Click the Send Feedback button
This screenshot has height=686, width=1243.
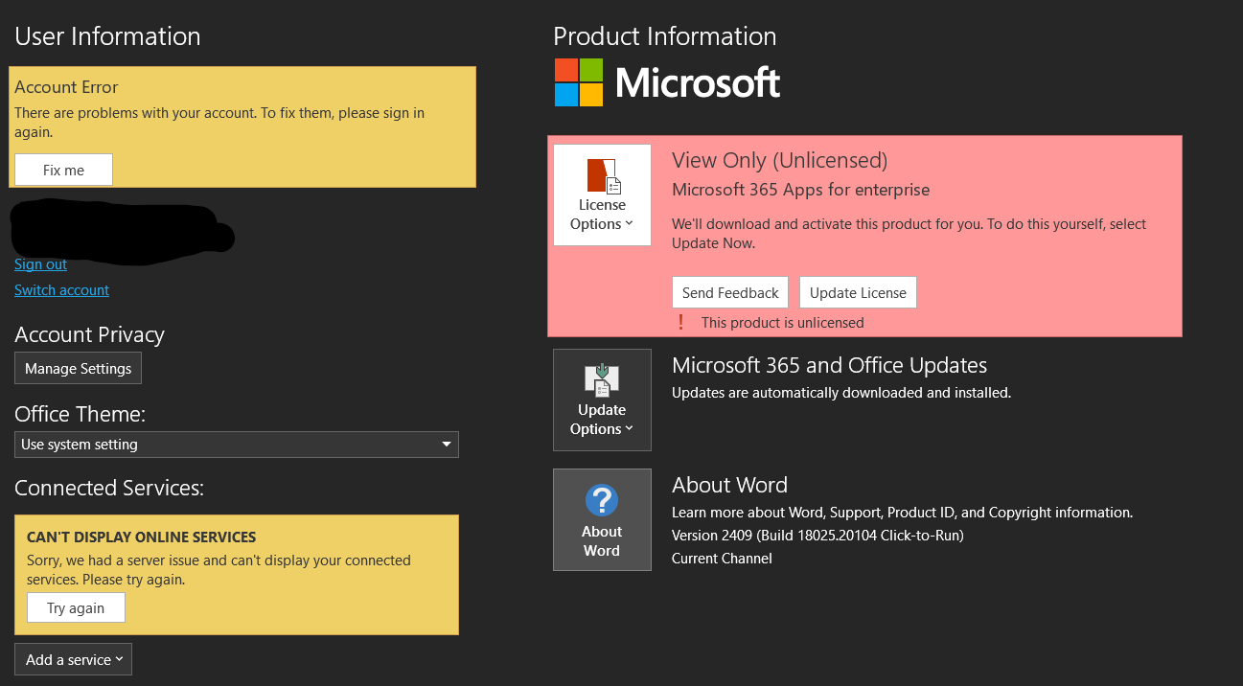coord(730,292)
